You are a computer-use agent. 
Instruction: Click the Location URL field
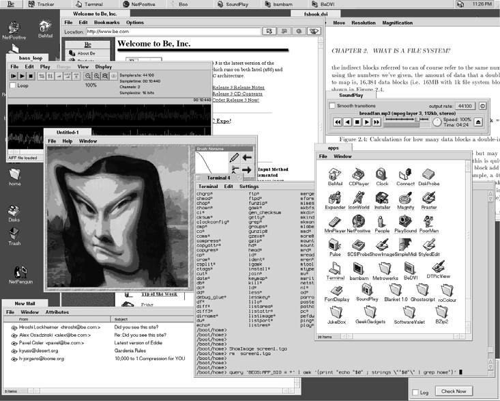point(171,31)
